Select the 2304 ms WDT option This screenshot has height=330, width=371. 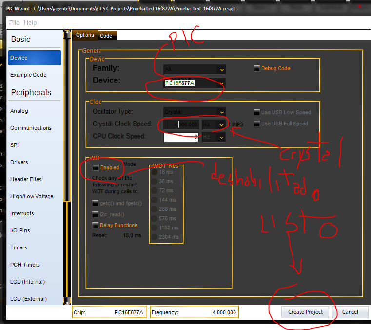click(154, 237)
